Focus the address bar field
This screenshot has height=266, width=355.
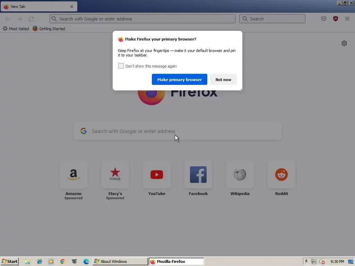(142, 19)
